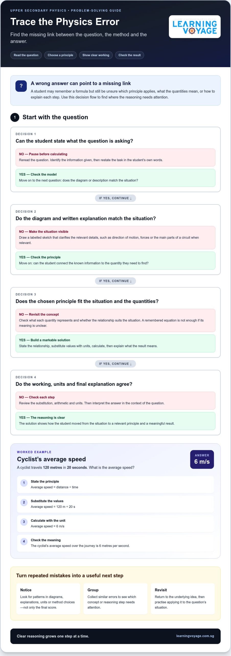Viewport: 231px width, 656px height.
Task: Click first IF YES, CONTINUE arrow pill
Action: coord(115,198)
